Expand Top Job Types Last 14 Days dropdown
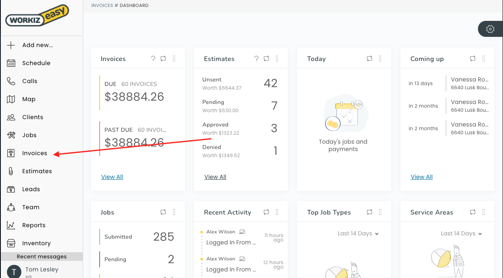Image resolution: width=503 pixels, height=278 pixels. click(358, 233)
